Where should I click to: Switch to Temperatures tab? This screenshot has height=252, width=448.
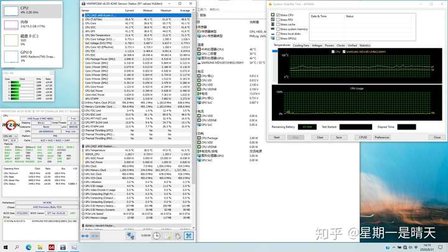click(282, 45)
